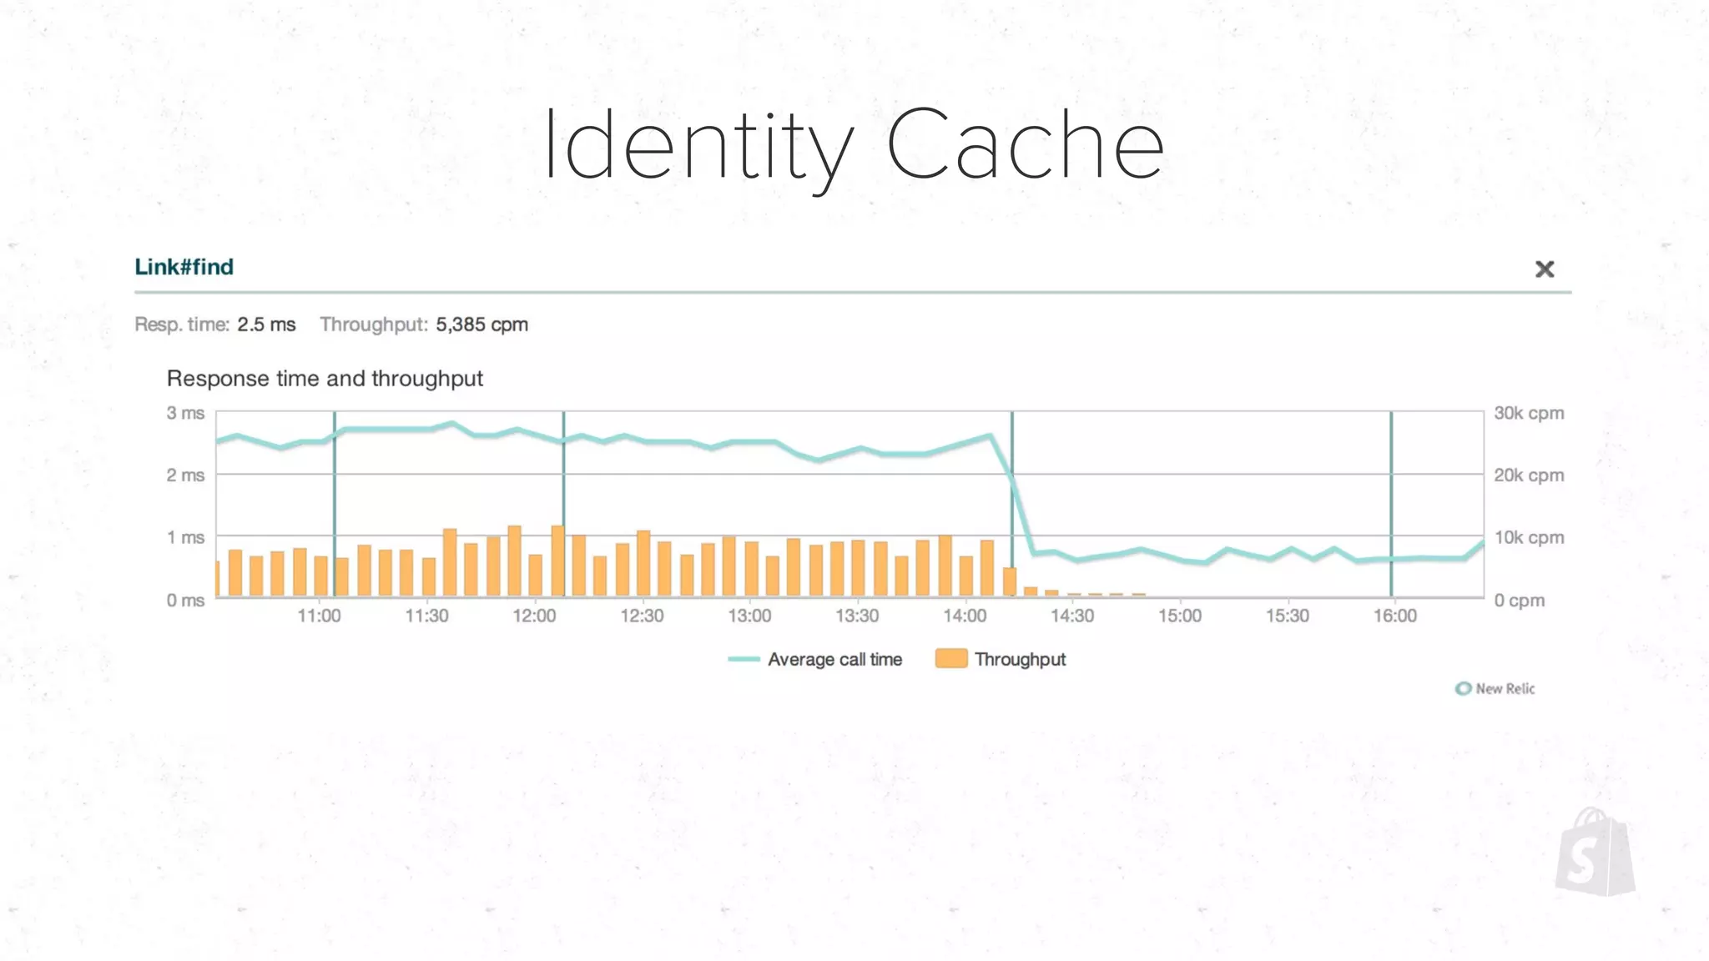Open the Link#find transaction title link
Image resolution: width=1709 pixels, height=961 pixels.
[x=184, y=267]
